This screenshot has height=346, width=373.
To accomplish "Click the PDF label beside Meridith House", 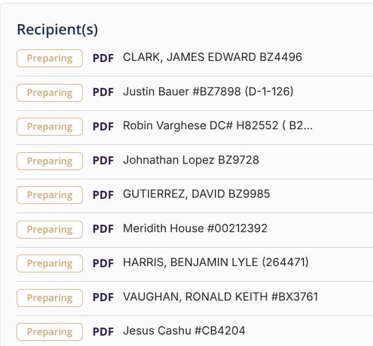I will pyautogui.click(x=103, y=229).
